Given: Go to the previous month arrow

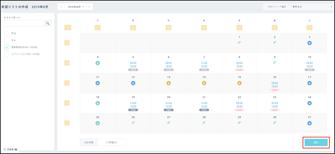Looking at the screenshot, I should (61, 7).
